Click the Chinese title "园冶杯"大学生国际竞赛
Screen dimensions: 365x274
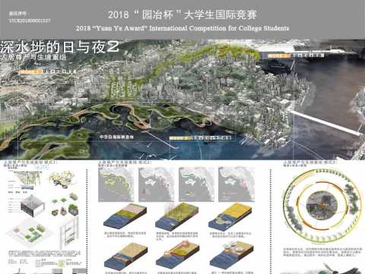click(x=182, y=14)
